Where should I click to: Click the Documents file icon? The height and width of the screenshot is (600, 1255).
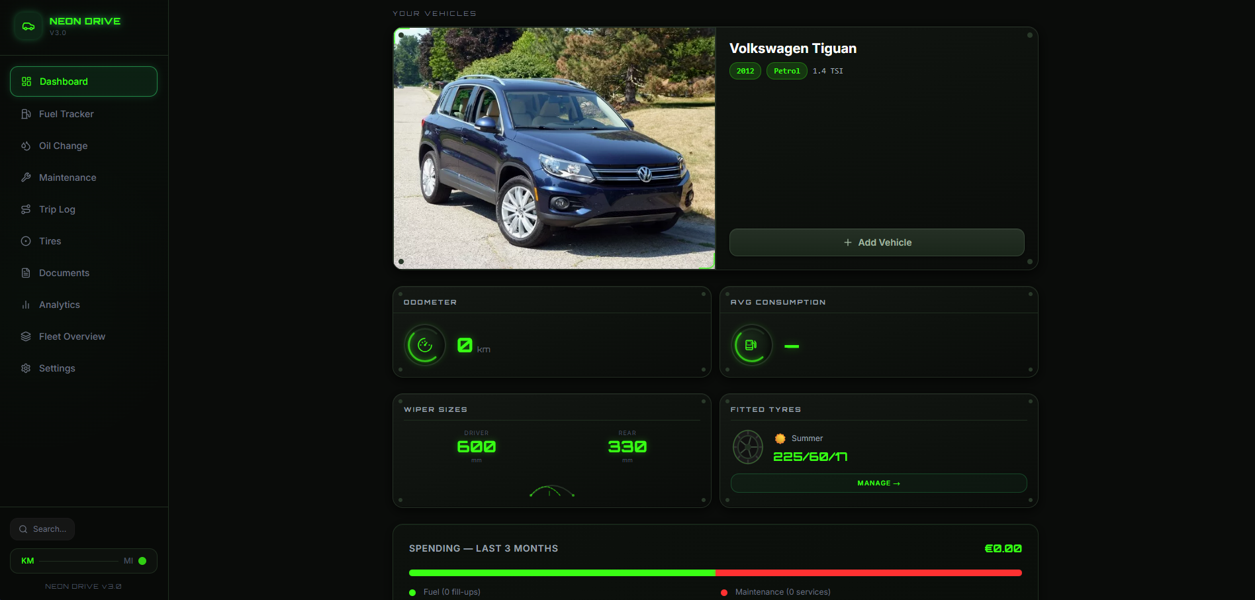[26, 273]
